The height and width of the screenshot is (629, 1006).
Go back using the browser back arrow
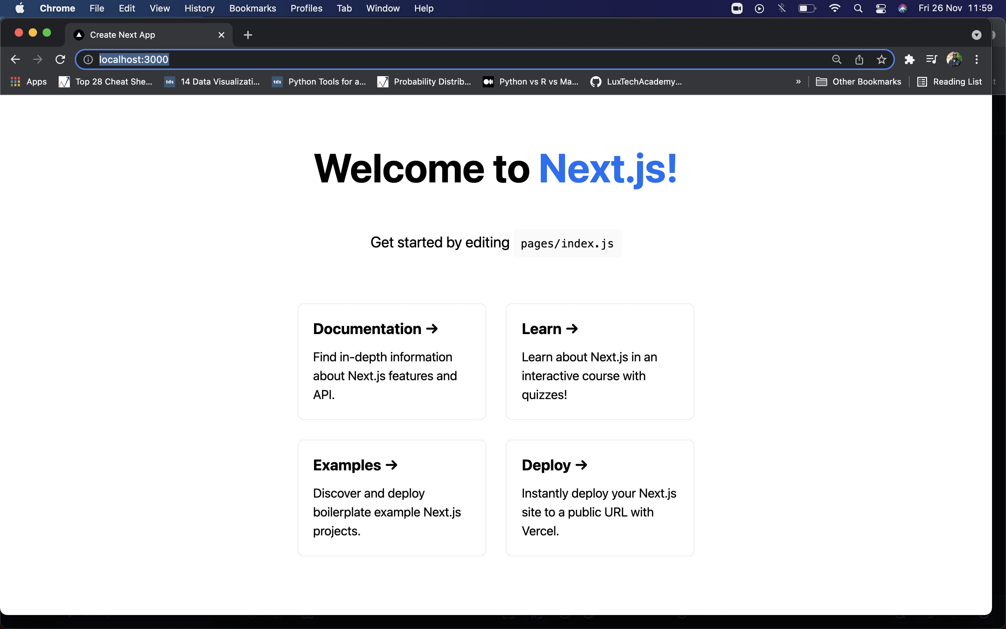(15, 59)
